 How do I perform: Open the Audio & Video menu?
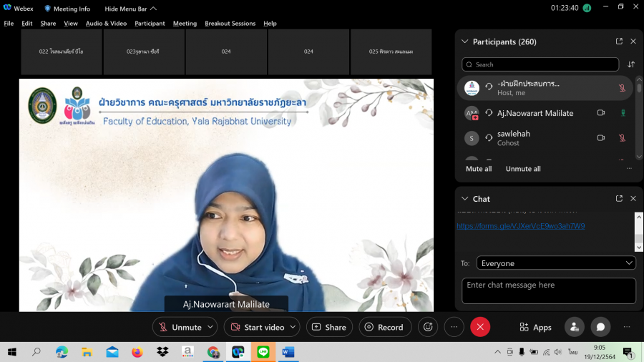pos(106,23)
